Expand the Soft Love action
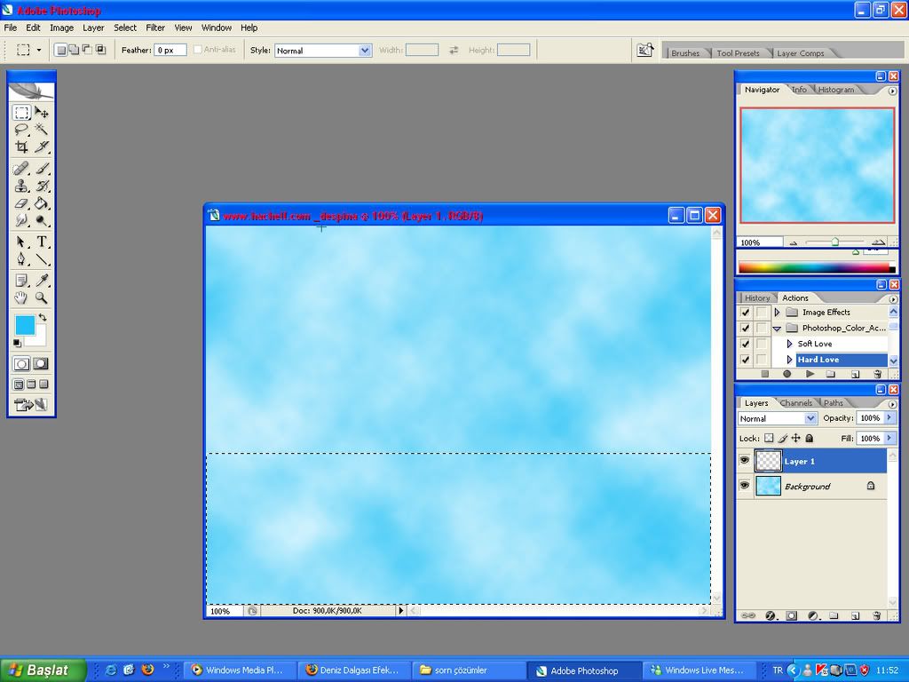This screenshot has height=682, width=909. pyautogui.click(x=789, y=344)
